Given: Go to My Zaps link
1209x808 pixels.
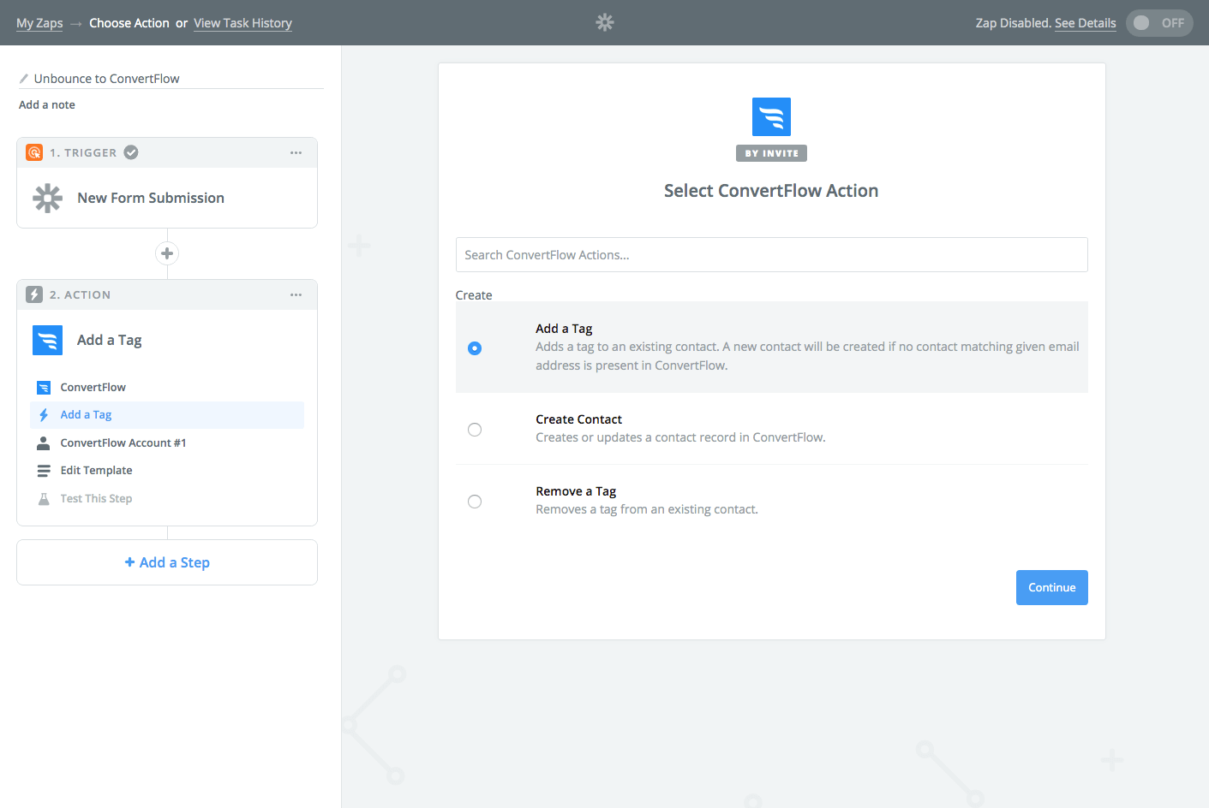Looking at the screenshot, I should pos(39,23).
